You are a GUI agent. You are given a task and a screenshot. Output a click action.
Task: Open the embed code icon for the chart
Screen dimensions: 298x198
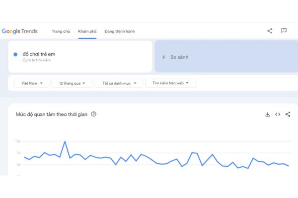click(278, 114)
